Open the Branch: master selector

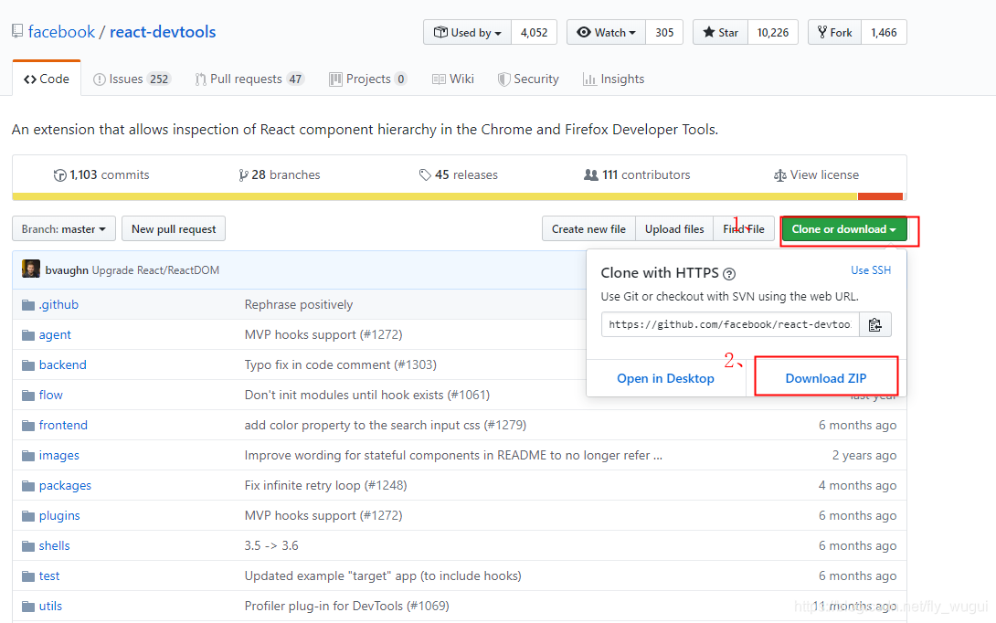click(64, 228)
